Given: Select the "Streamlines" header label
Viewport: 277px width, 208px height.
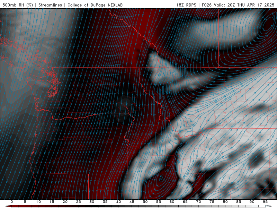Looking at the screenshot, I should click(50, 5).
